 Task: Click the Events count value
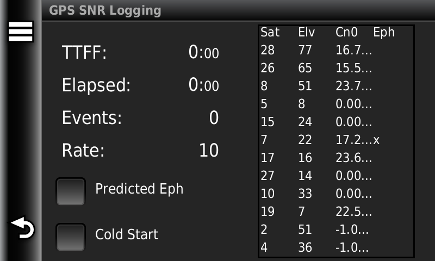click(x=214, y=118)
